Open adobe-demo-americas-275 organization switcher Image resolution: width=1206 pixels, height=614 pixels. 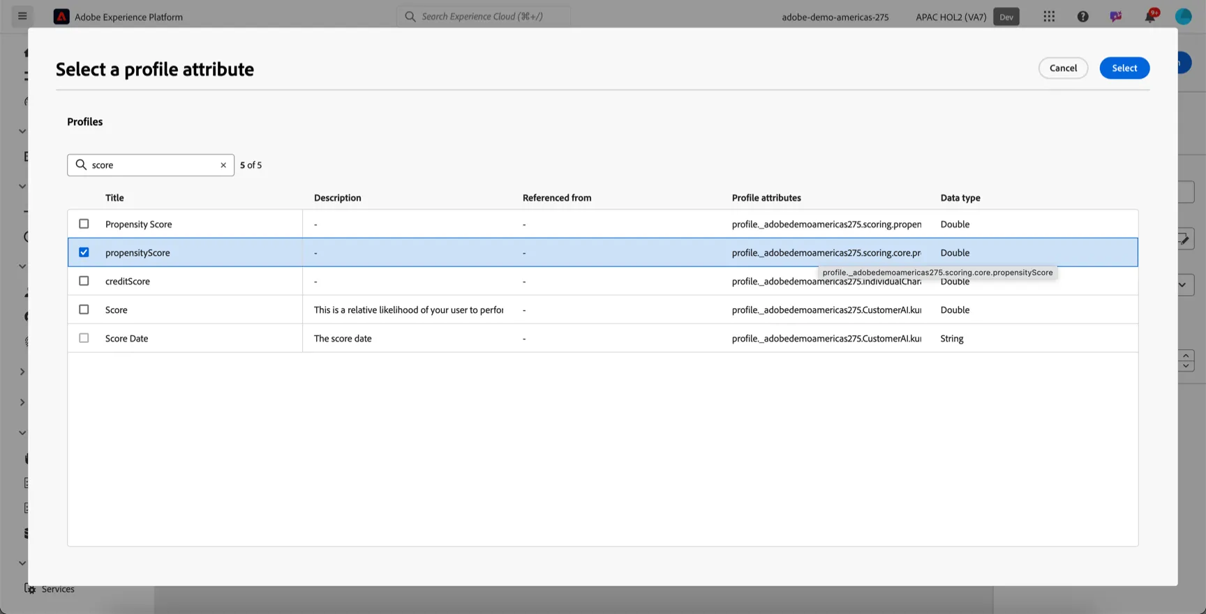(835, 17)
